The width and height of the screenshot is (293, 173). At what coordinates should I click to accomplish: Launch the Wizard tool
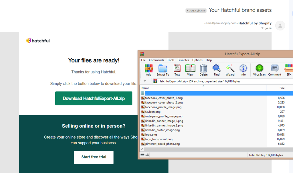coord(230,70)
